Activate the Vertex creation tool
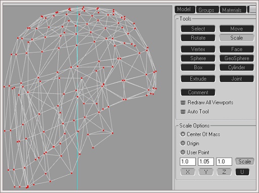Viewport: 259px width, 193px height. 198,49
